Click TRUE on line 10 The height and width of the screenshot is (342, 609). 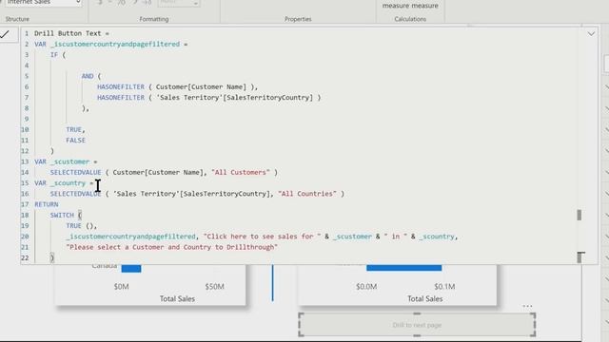pos(74,129)
